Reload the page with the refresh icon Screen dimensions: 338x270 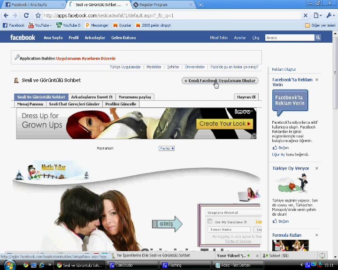[x=26, y=15]
